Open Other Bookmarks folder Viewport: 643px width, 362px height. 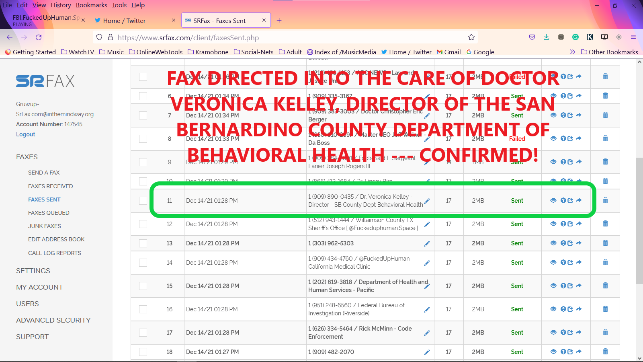tap(610, 52)
